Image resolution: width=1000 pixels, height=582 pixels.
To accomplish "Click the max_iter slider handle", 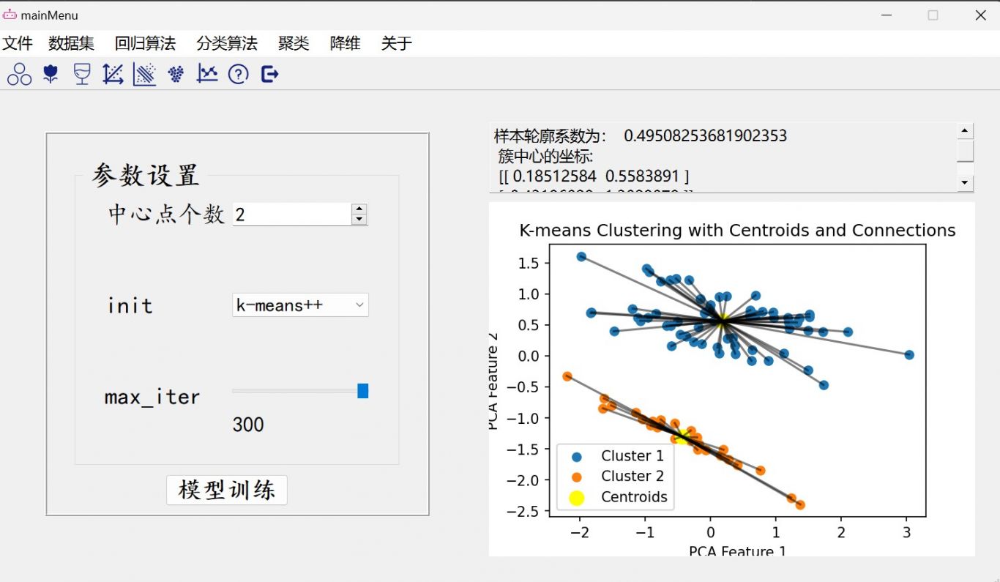I will [x=362, y=391].
